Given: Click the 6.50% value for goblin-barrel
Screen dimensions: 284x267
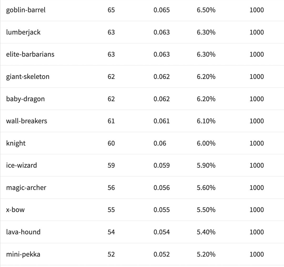Looking at the screenshot, I should pos(206,10).
